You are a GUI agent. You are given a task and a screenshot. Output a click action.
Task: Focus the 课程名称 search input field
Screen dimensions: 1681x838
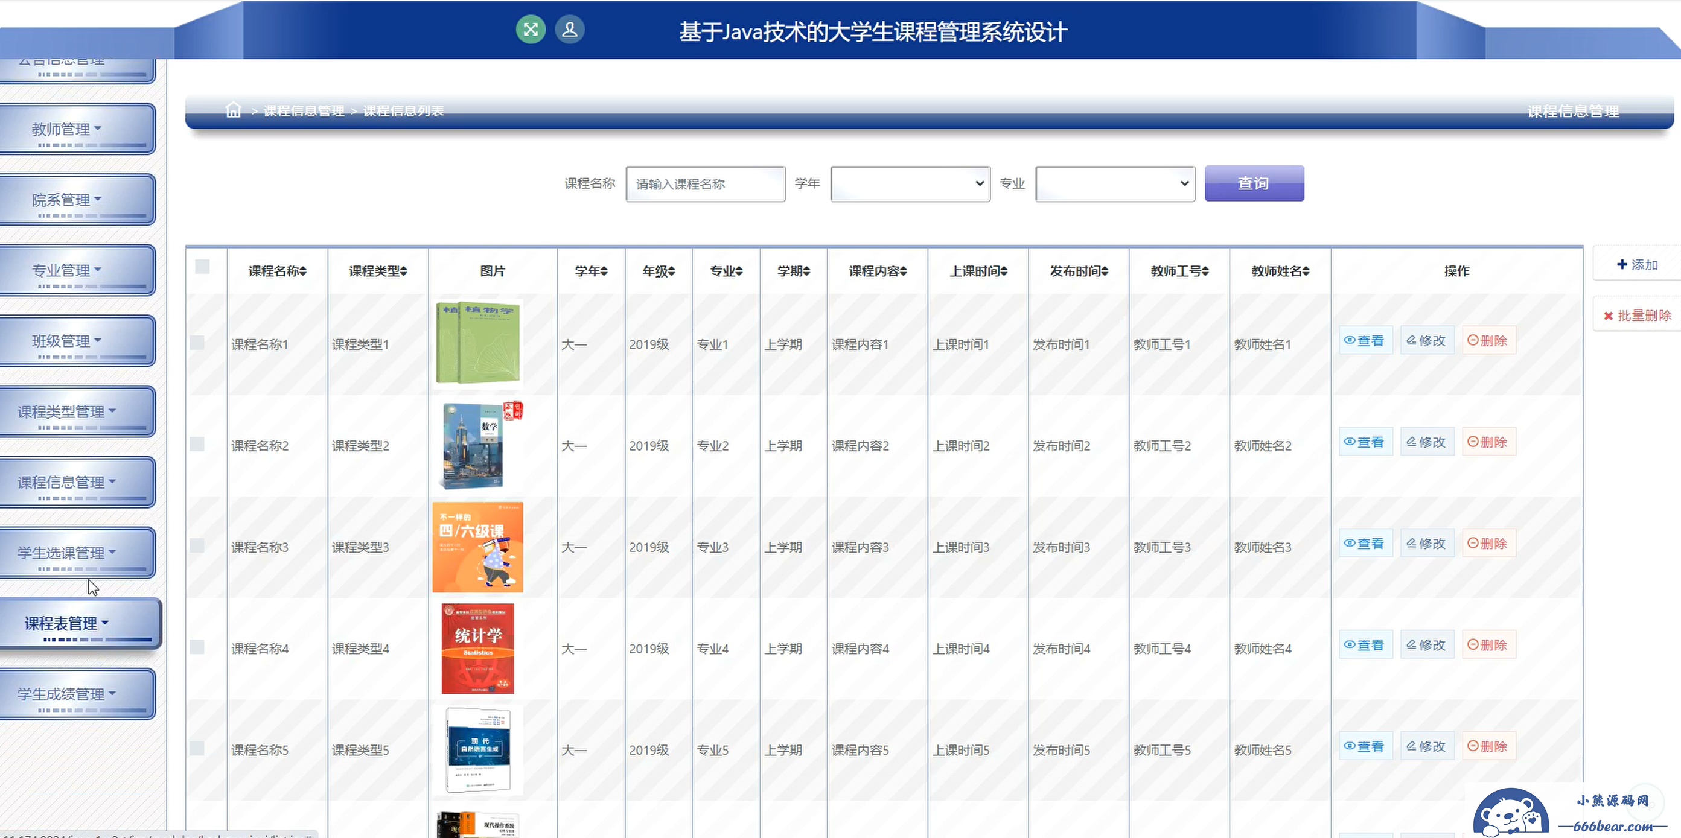tap(706, 184)
